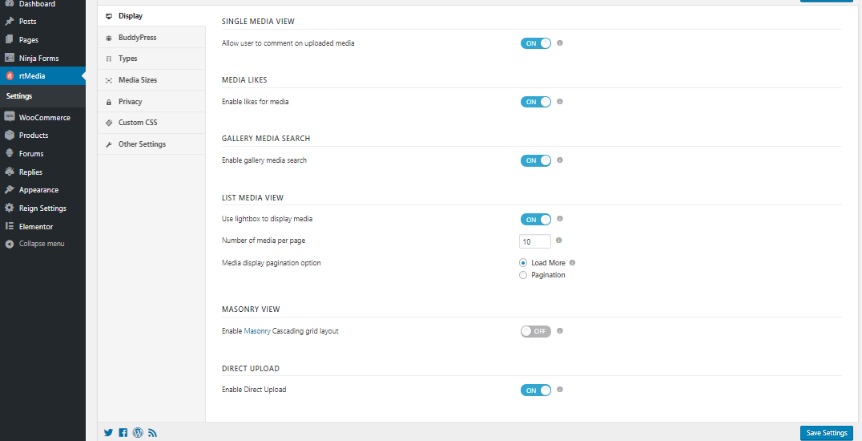Click the 'GALLERY MEDIA SEARCH' section heading

pos(265,138)
